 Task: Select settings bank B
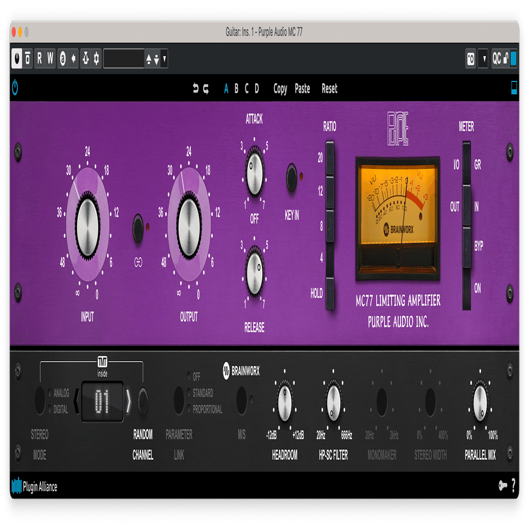[236, 89]
